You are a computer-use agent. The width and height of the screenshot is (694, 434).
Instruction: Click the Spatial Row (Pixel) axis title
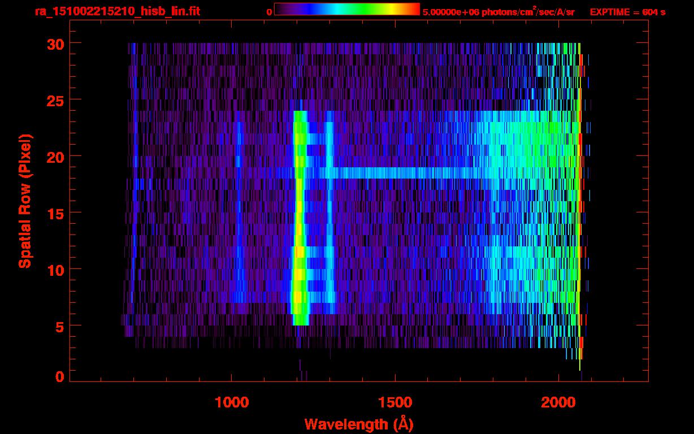[x=25, y=201]
